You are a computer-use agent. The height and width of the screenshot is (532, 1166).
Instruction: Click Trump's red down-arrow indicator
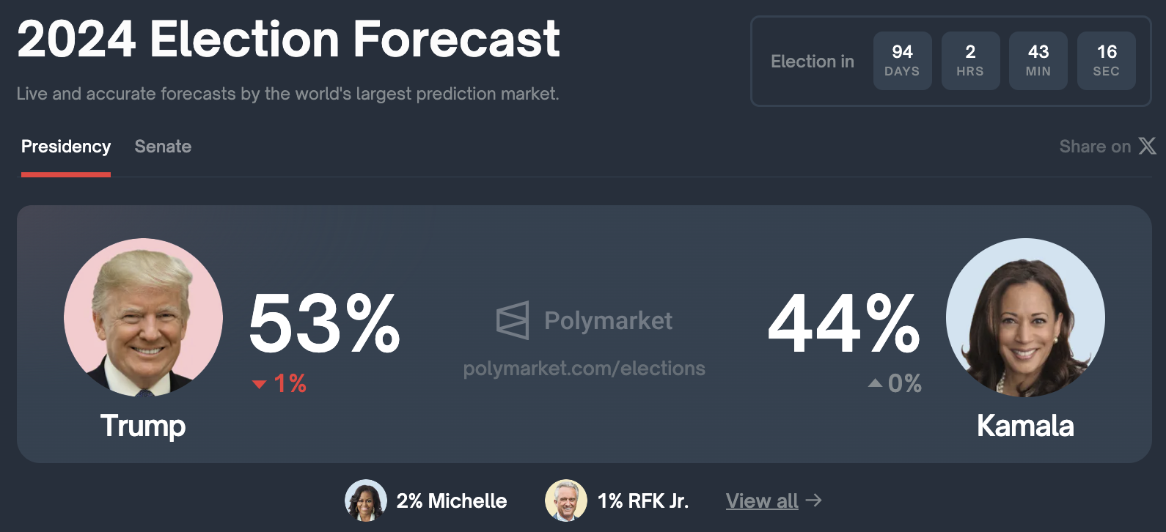click(x=259, y=384)
